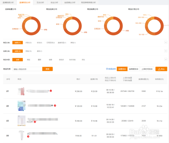Click the 日用百货 label on 品类销量分布 chart
Viewport: 169px width, 143px height.
pyautogui.click(x=15, y=29)
